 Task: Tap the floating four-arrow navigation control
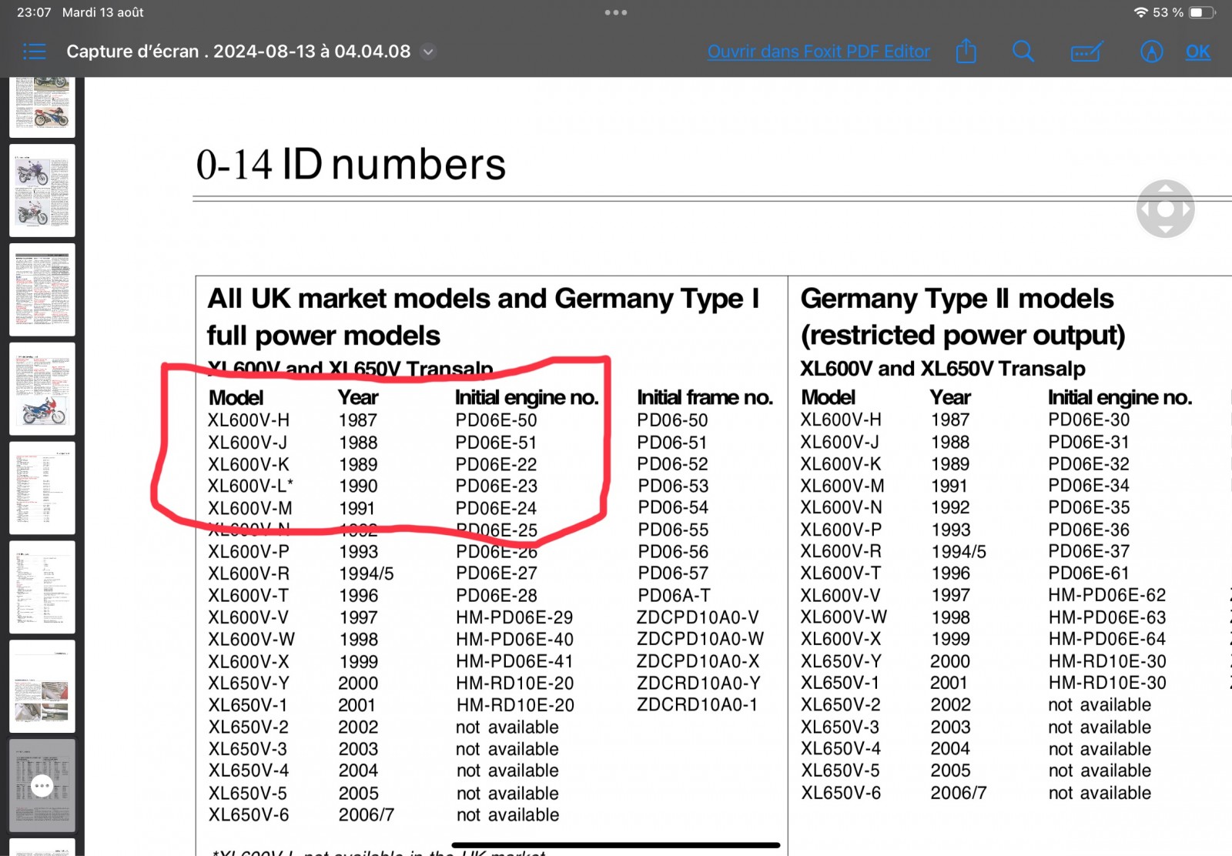1165,209
